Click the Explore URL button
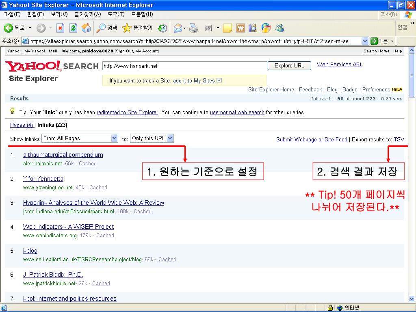 point(289,66)
